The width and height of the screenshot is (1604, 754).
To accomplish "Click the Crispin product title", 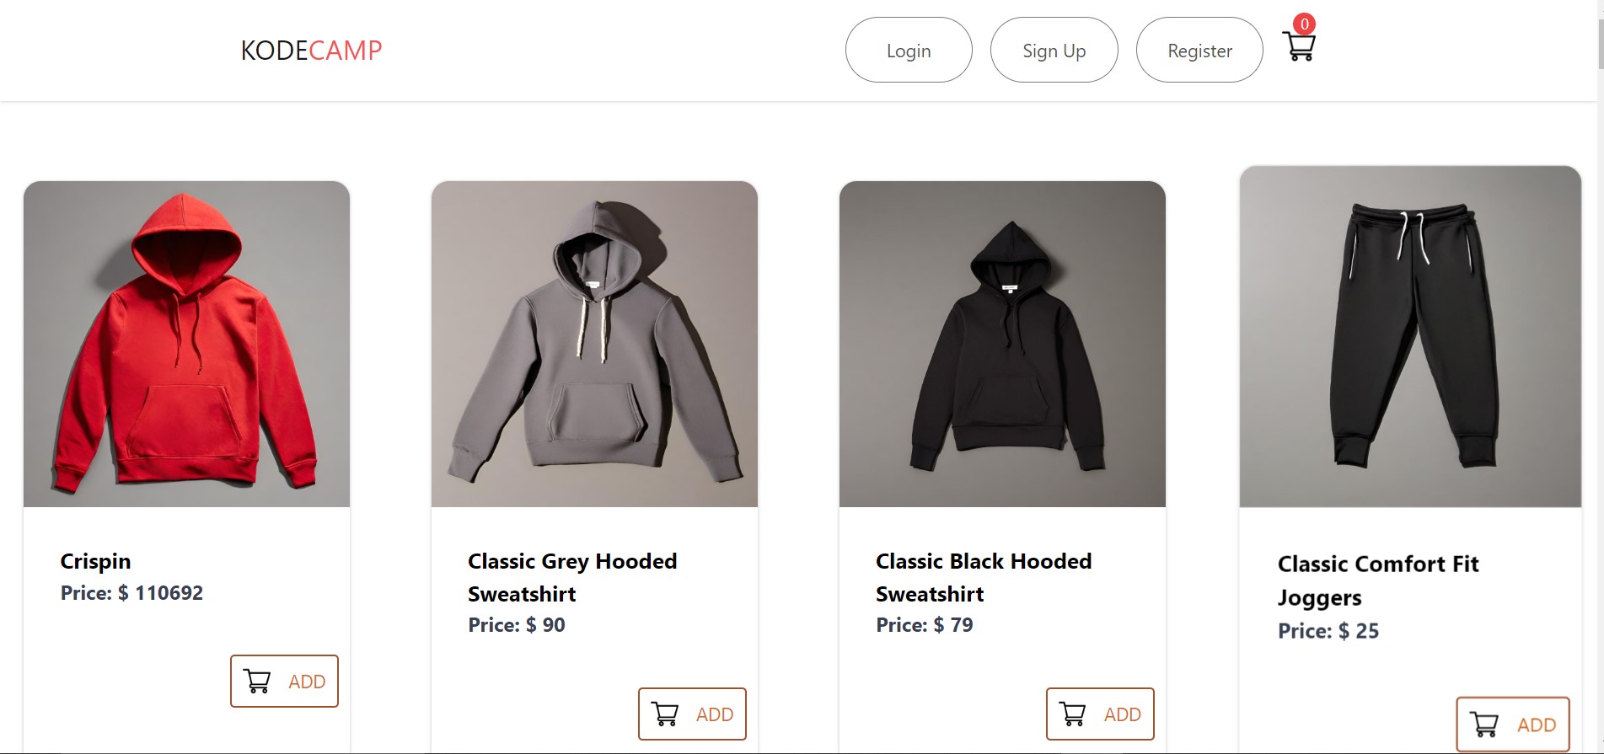I will click(x=95, y=561).
